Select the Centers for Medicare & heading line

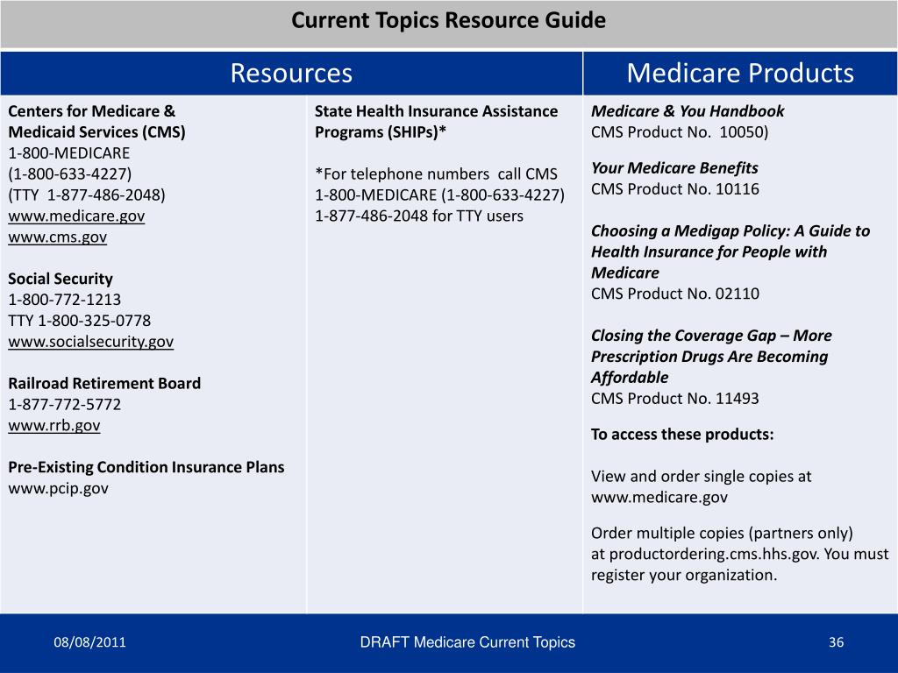pyautogui.click(x=91, y=111)
